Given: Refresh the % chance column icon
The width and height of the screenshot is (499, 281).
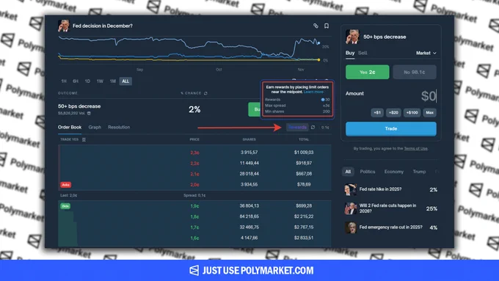Looking at the screenshot, I should tap(205, 93).
